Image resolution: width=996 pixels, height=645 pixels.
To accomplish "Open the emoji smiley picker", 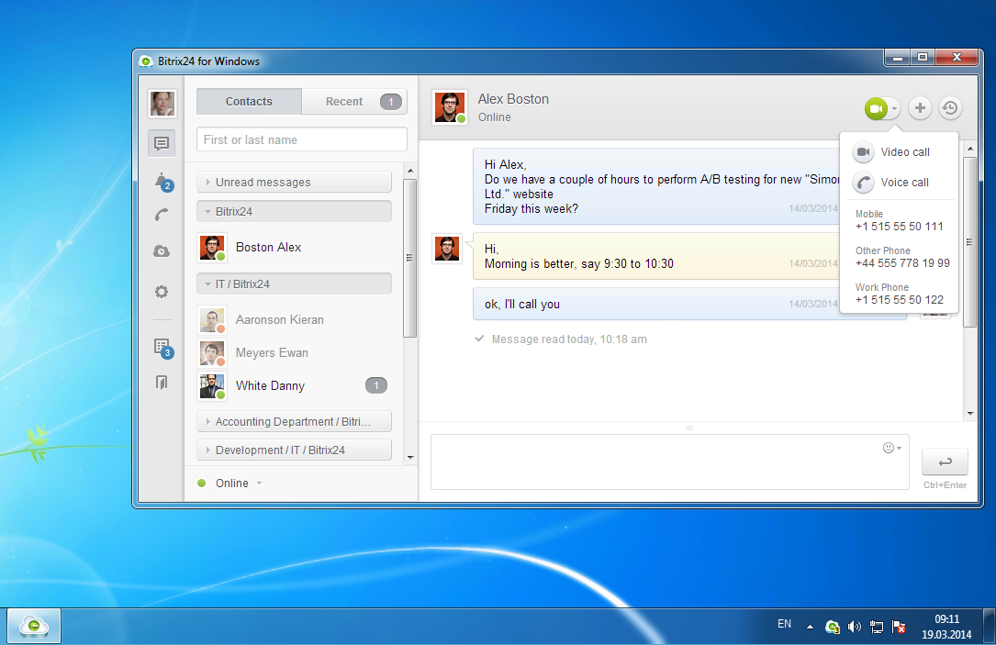I will 890,448.
